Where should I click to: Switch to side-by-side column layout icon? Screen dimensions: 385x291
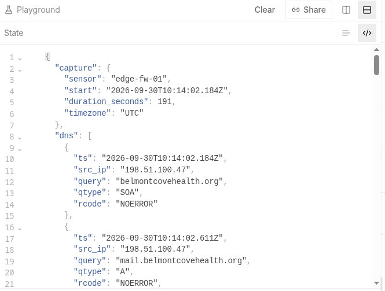pos(346,10)
